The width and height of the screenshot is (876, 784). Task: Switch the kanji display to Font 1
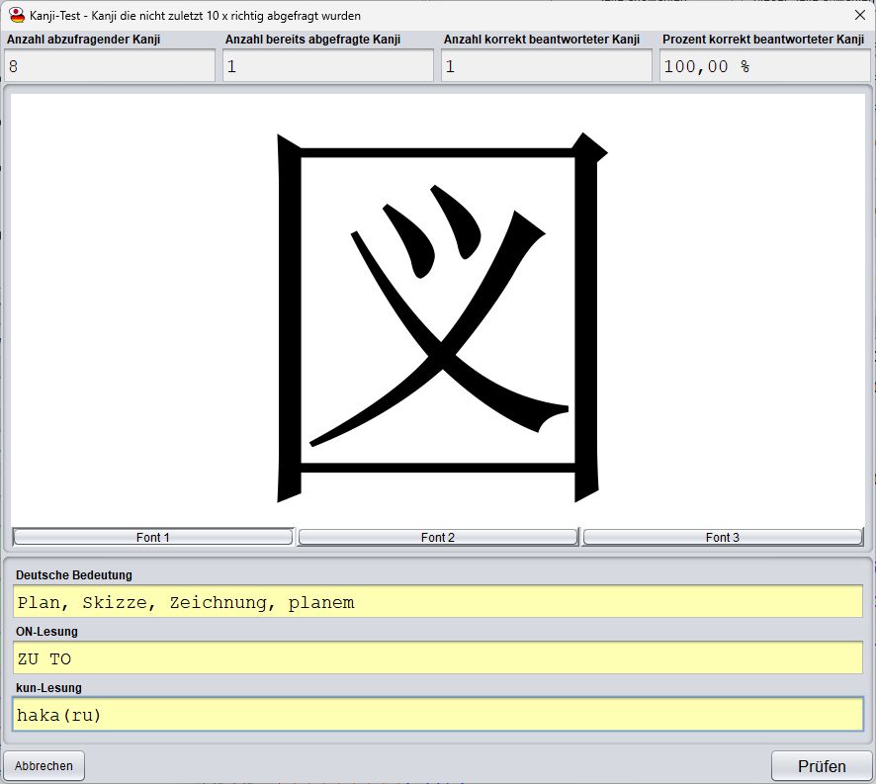[152, 537]
